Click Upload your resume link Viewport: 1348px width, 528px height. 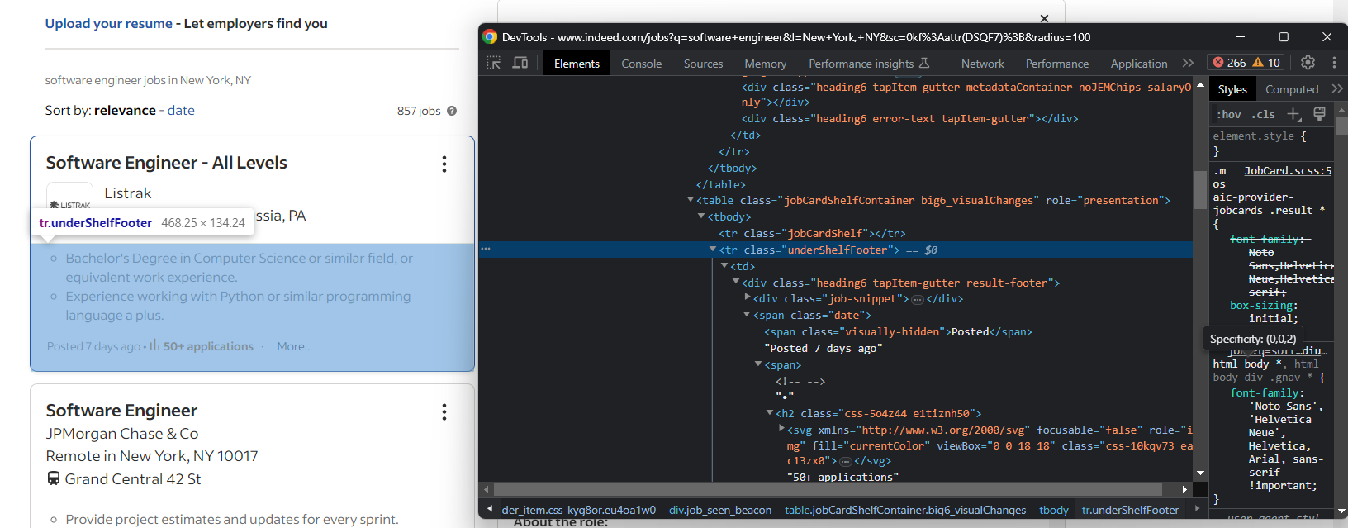(109, 24)
